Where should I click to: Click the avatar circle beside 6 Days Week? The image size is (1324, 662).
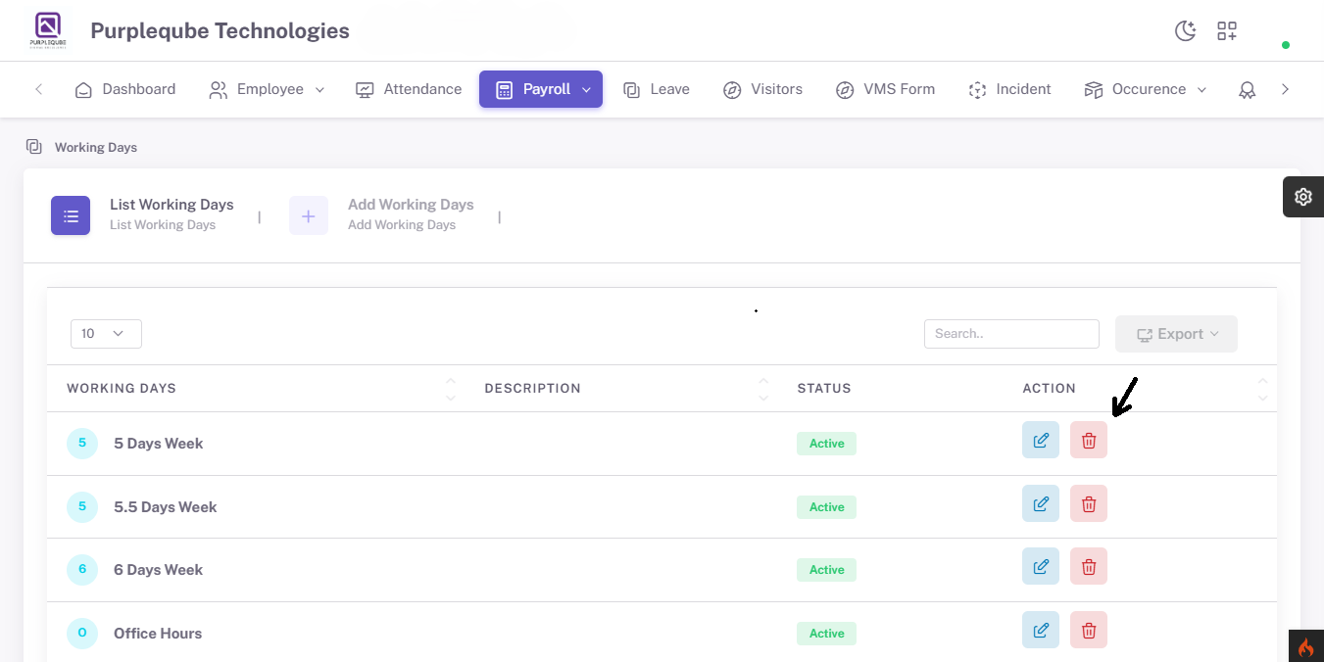[82, 569]
